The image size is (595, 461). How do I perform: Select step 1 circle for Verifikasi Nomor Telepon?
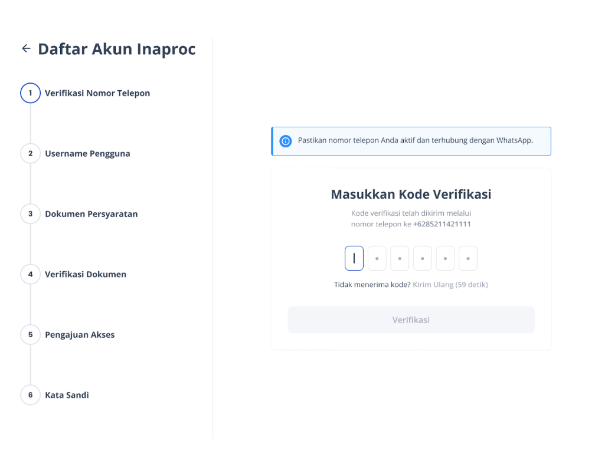pyautogui.click(x=30, y=93)
